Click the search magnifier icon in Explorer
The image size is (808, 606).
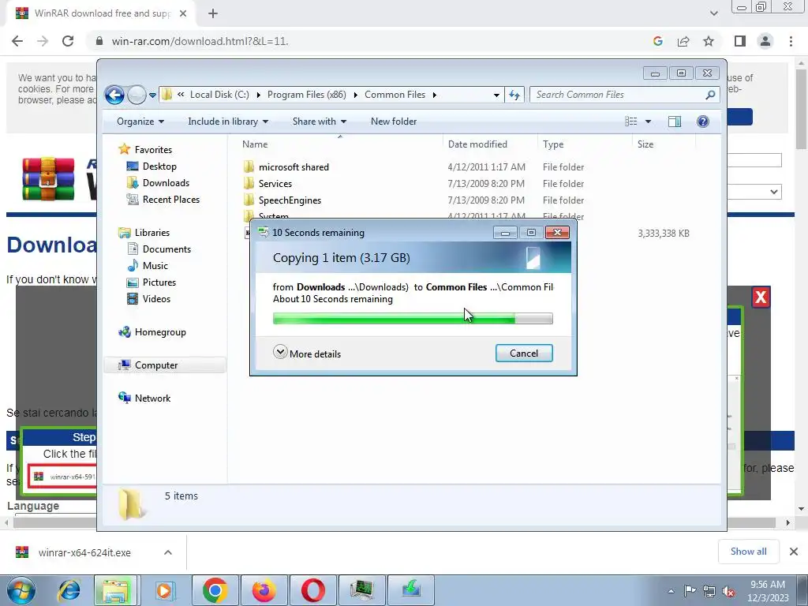tap(710, 95)
